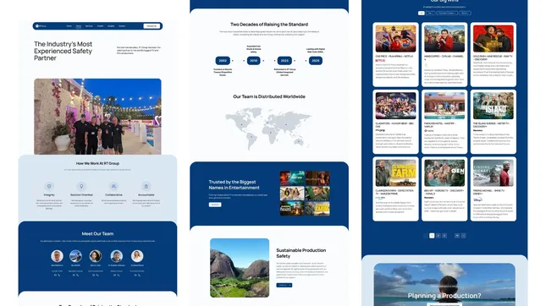Click the How We Work At RT Group heading
This screenshot has height=306, width=546.
(97, 163)
